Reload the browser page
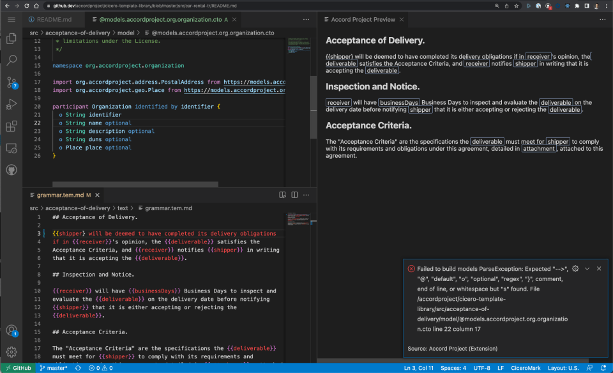This screenshot has height=373, width=613. pyautogui.click(x=27, y=6)
